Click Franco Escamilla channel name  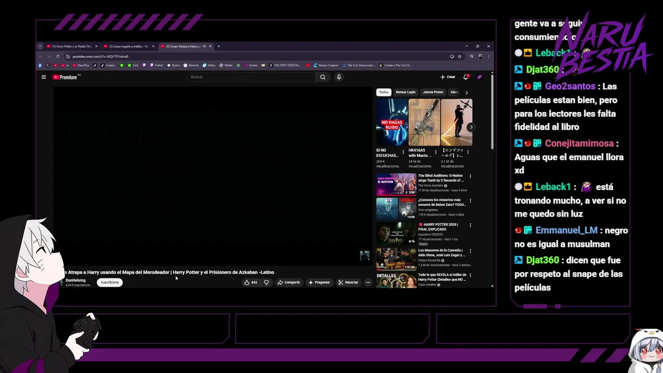coord(429,260)
